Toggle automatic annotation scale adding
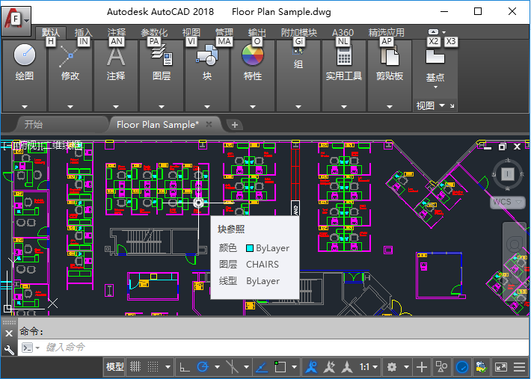The image size is (531, 379). pos(329,367)
